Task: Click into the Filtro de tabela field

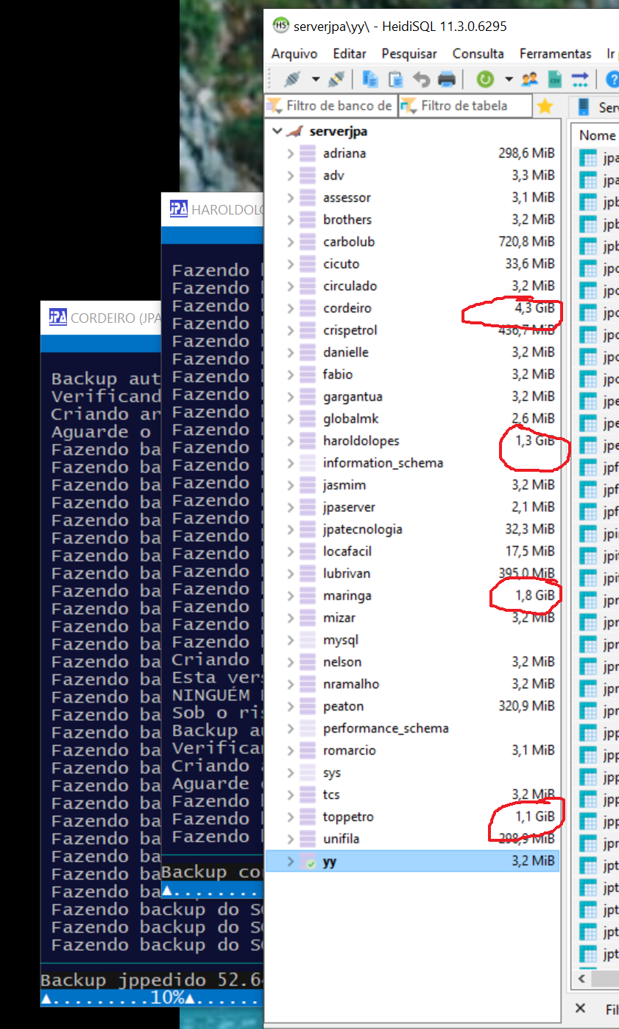Action: [465, 105]
